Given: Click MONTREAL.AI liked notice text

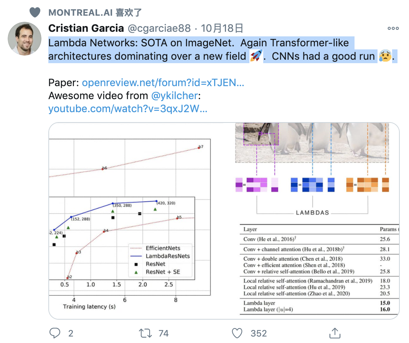Looking at the screenshot, I should [x=95, y=12].
